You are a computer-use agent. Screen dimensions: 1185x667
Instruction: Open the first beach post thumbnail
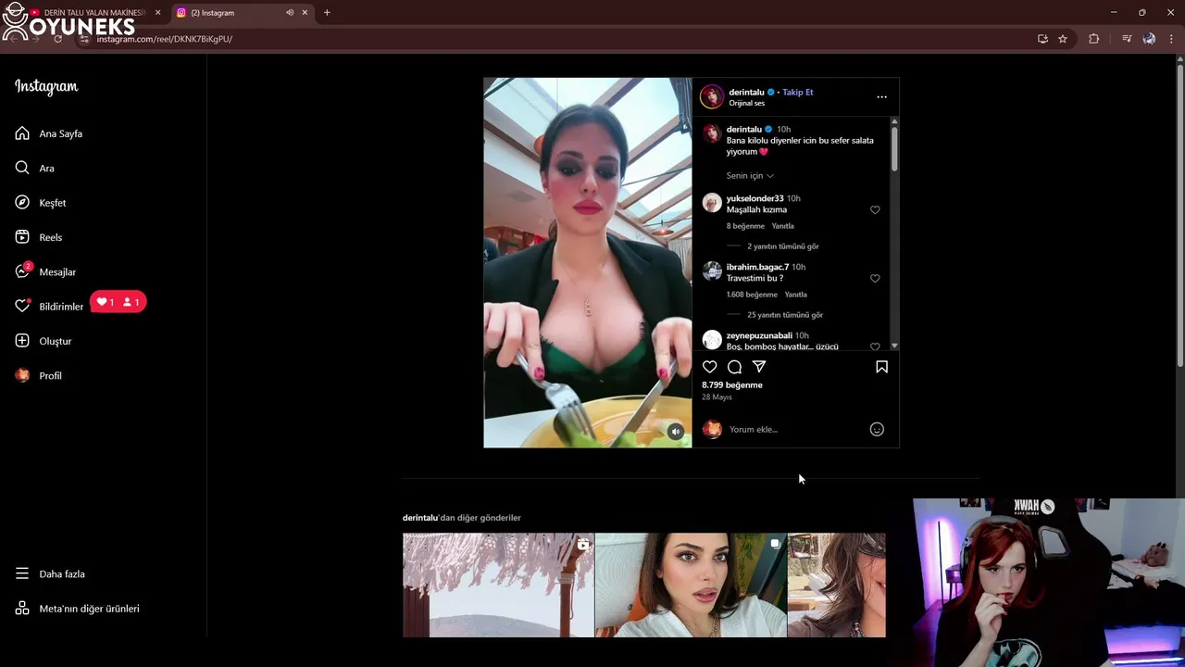(498, 585)
